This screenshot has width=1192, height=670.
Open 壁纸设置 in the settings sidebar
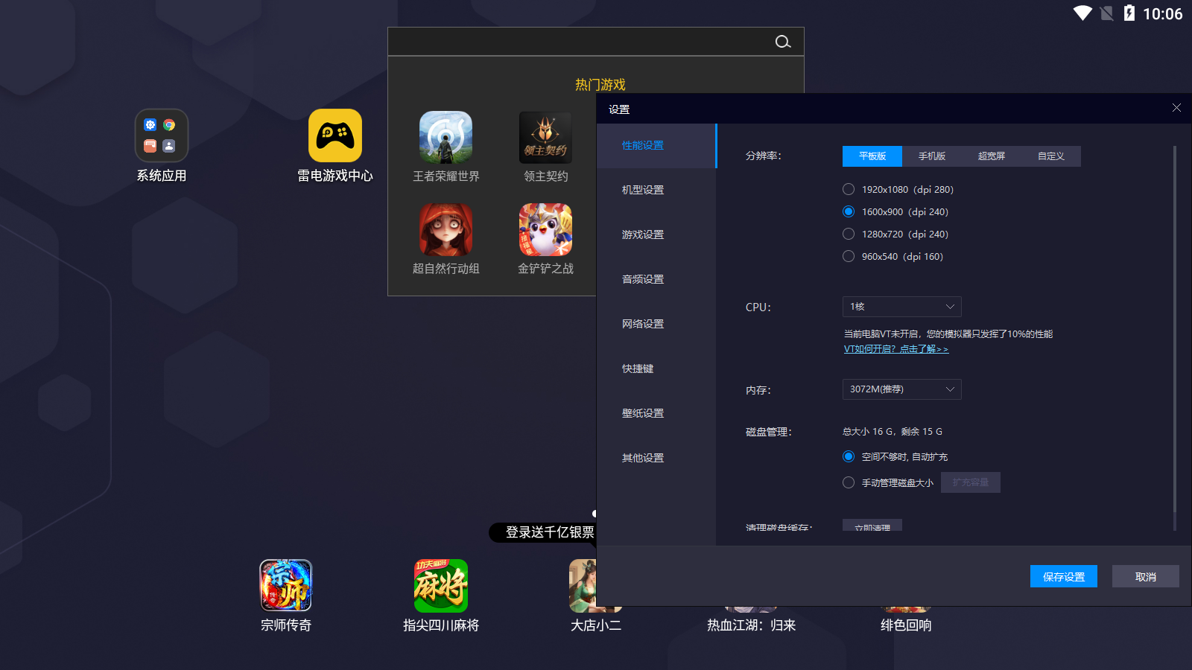coord(656,414)
